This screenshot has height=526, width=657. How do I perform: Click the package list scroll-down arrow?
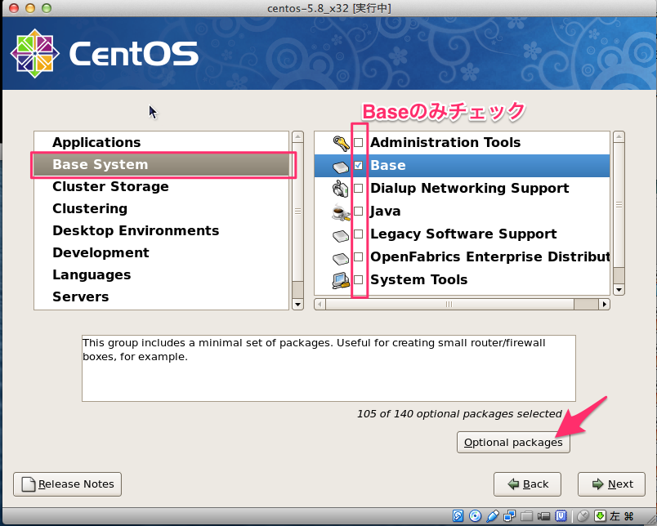619,289
